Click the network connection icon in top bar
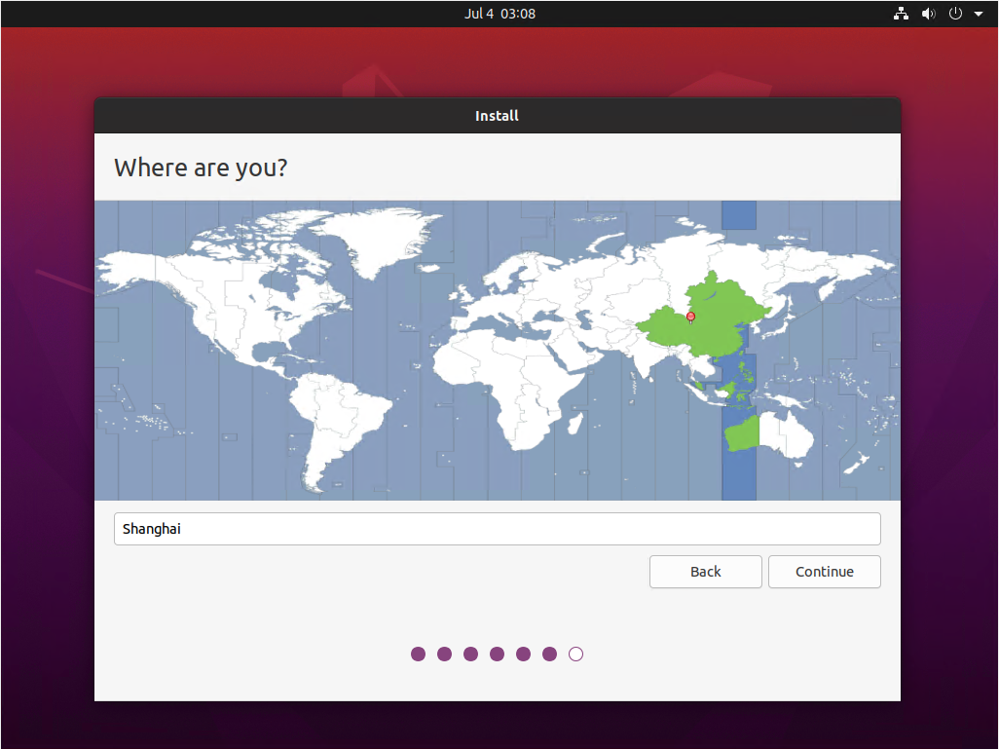The width and height of the screenshot is (999, 749). 901,14
